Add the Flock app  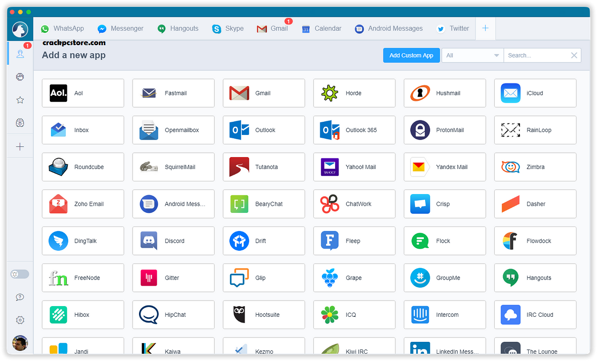pyautogui.click(x=445, y=241)
